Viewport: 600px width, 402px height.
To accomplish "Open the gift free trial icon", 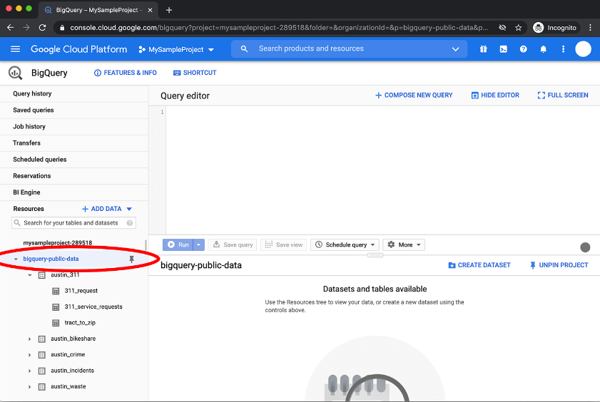I will coord(483,49).
